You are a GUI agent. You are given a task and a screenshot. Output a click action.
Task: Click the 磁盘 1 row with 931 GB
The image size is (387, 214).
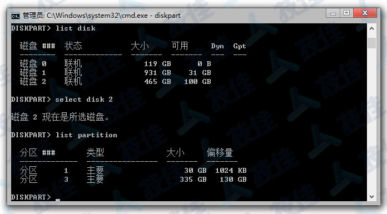pyautogui.click(x=116, y=73)
